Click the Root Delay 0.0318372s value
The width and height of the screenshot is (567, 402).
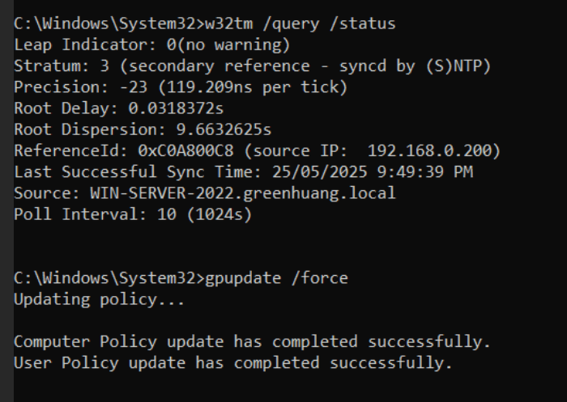[176, 108]
